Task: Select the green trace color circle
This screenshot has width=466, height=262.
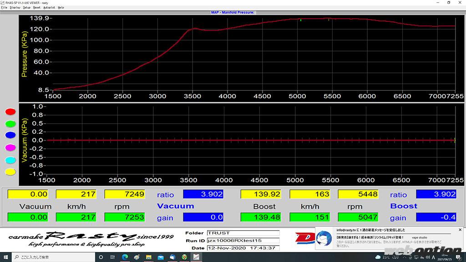Action: pyautogui.click(x=10, y=124)
